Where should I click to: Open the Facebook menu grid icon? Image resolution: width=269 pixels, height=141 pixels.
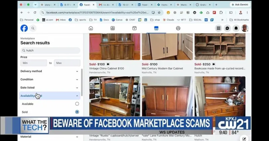click(218, 28)
